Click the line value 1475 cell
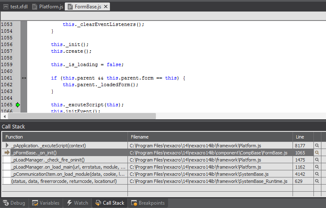This screenshot has width=326, height=208. point(303,160)
